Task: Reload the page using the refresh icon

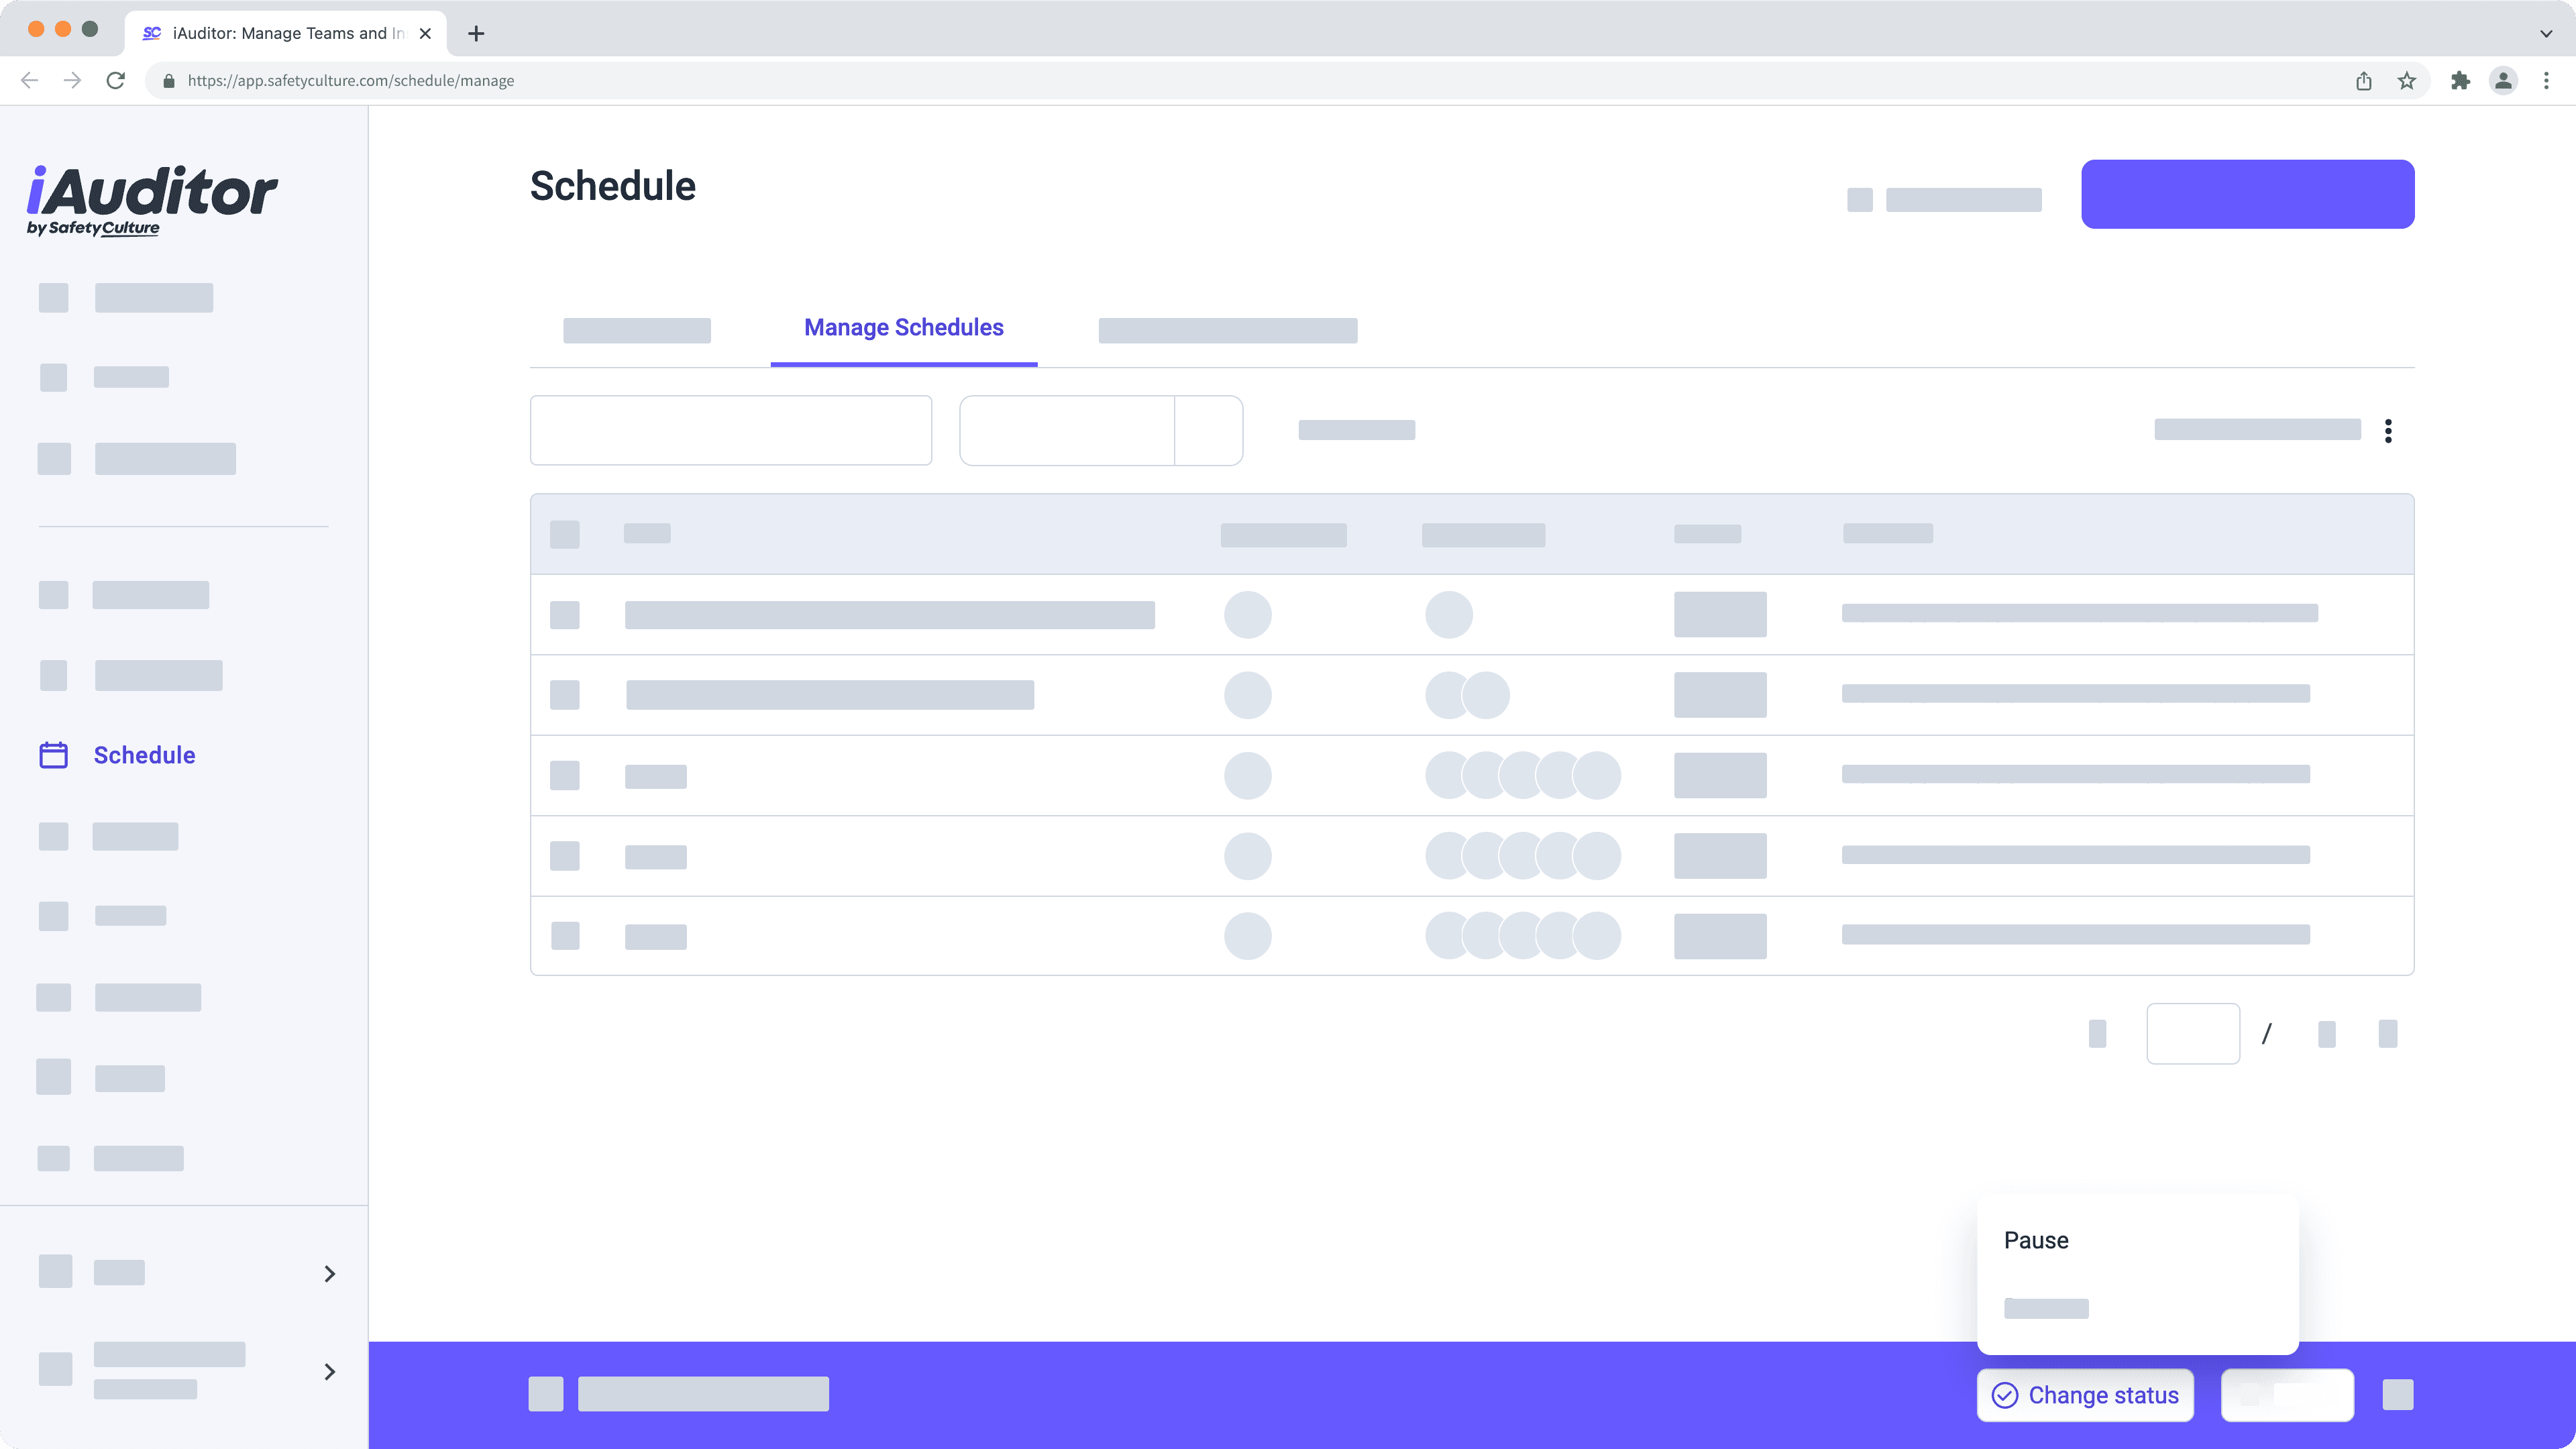Action: [x=115, y=80]
